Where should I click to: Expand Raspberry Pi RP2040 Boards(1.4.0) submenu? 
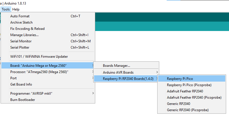point(126,78)
